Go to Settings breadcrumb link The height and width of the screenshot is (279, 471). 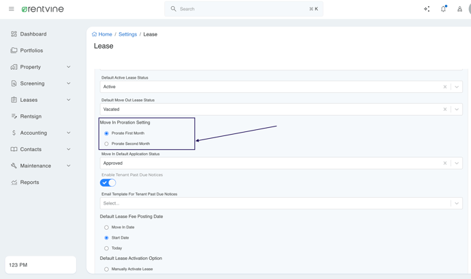pos(127,34)
